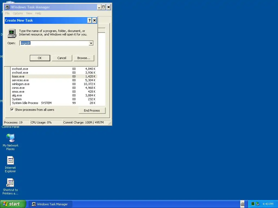Click the on-screen keyboard icon in taskbar
This screenshot has width=278, height=208.
click(x=242, y=204)
